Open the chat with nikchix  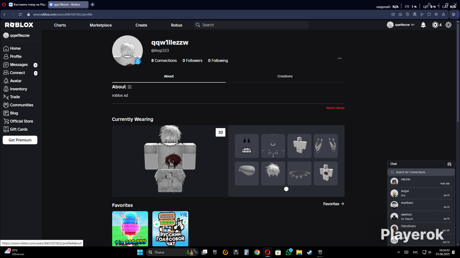(421, 182)
